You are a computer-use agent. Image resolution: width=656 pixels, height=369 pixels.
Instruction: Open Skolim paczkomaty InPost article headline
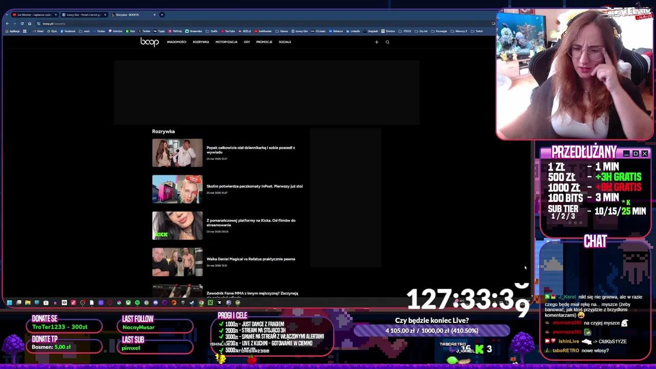pyautogui.click(x=255, y=186)
